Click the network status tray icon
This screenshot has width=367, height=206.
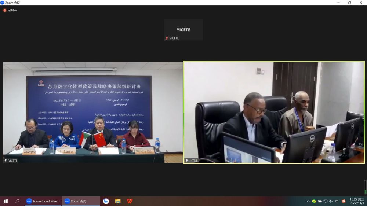point(325,201)
